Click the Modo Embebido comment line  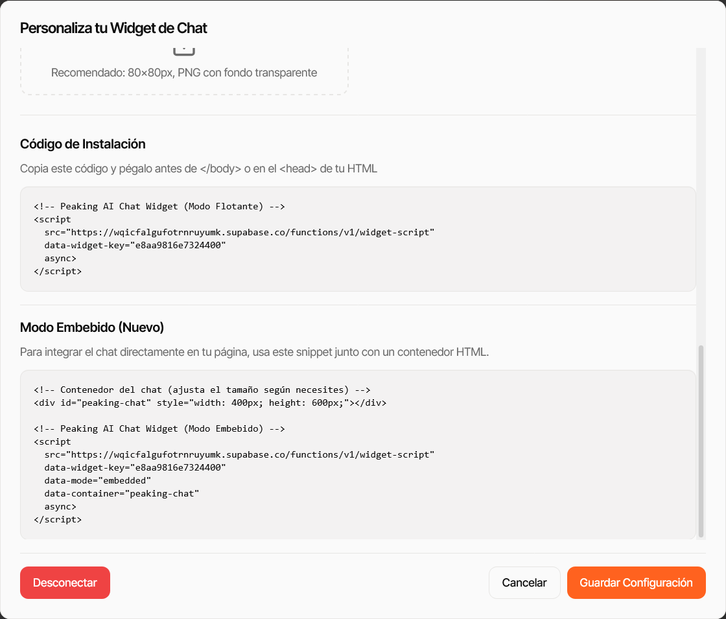[159, 428]
